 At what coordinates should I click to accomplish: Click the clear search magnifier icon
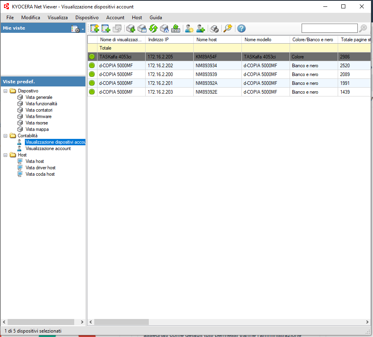tap(363, 28)
